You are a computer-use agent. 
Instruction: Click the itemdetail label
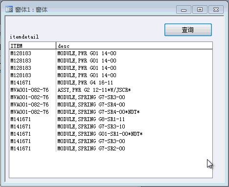pyautogui.click(x=24, y=37)
